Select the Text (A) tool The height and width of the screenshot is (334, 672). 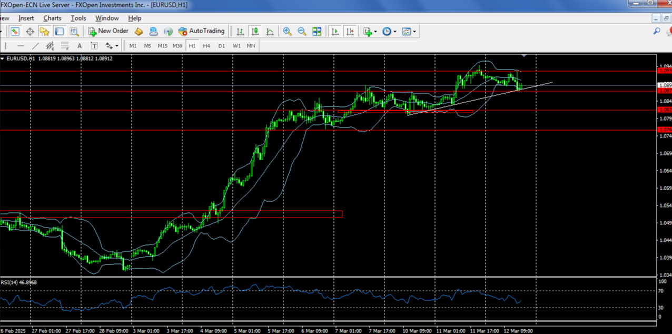pyautogui.click(x=80, y=46)
